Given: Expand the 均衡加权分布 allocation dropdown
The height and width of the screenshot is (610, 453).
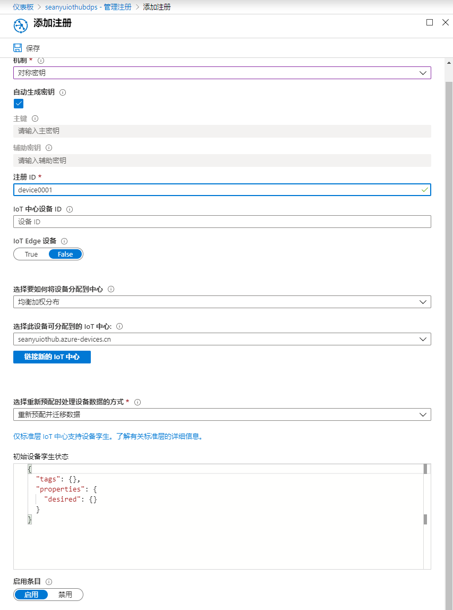Looking at the screenshot, I should [222, 302].
